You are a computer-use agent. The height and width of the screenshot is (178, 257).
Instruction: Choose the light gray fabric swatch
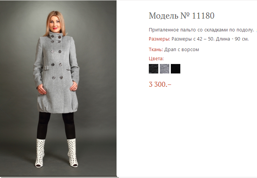[164, 69]
